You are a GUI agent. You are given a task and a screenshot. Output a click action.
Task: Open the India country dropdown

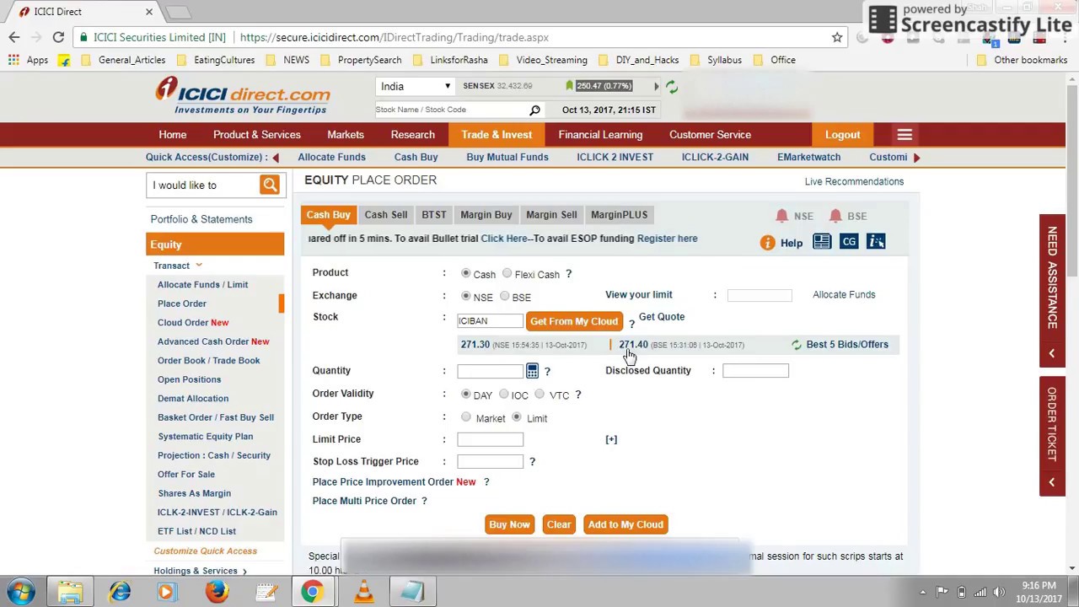click(x=416, y=86)
